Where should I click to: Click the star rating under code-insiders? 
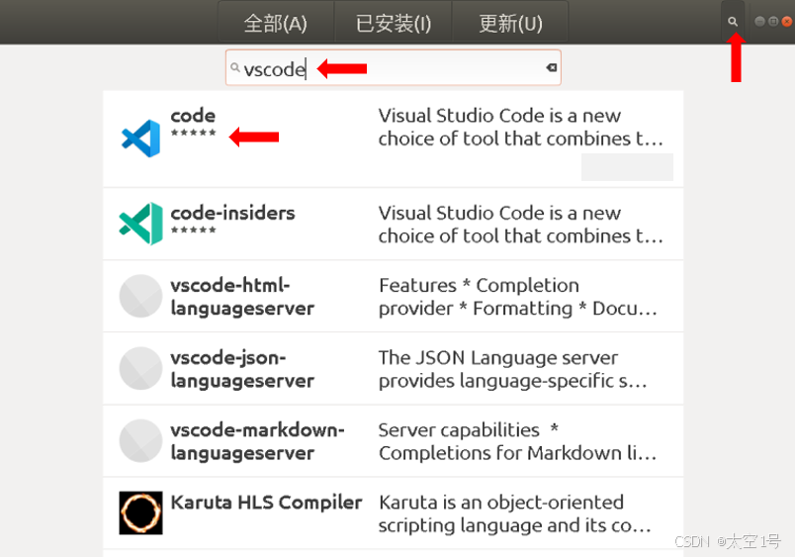pos(193,231)
